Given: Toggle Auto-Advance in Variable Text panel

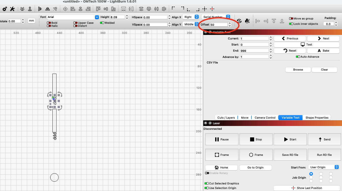Looking at the screenshot, I should click(298, 57).
